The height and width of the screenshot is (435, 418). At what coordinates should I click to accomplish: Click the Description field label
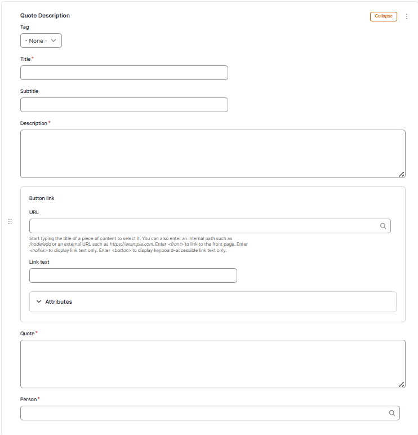(x=34, y=123)
